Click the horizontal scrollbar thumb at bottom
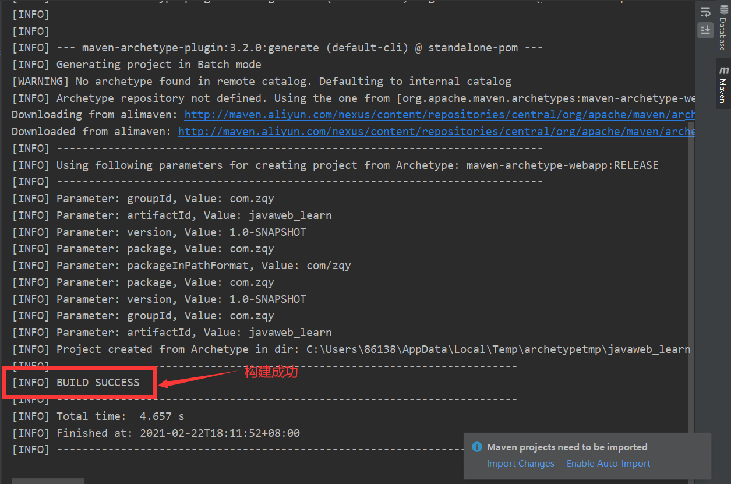 [x=48, y=481]
